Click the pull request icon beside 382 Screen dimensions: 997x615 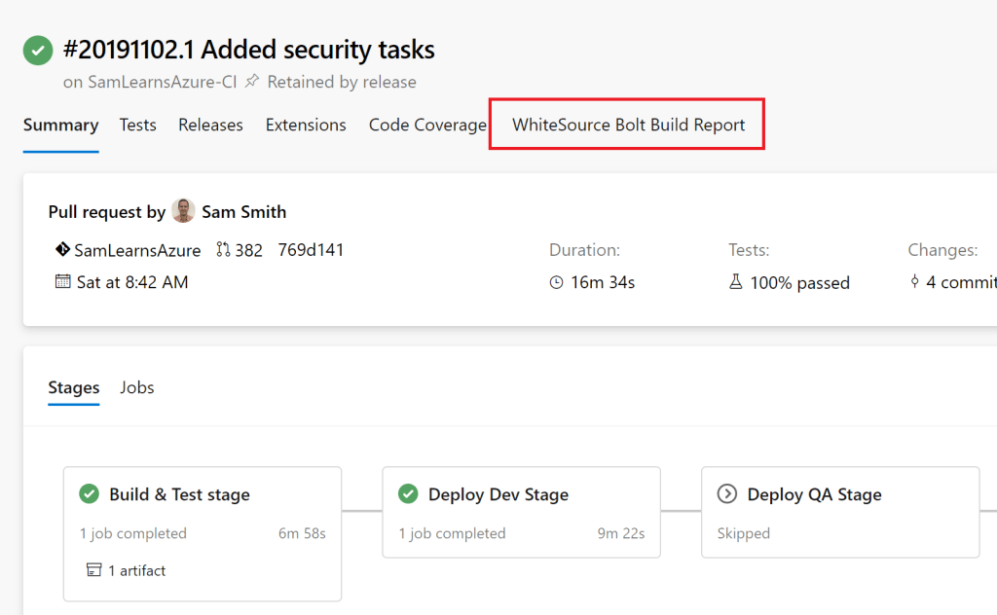coord(223,250)
